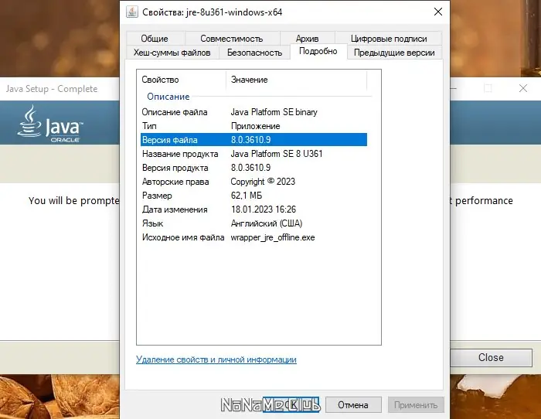Click the value Английский (США)
541x419 pixels.
[267, 223]
